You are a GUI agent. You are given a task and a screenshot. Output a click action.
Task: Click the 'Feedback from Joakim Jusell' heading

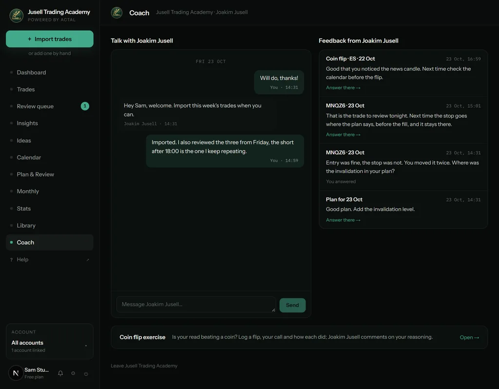click(x=359, y=41)
